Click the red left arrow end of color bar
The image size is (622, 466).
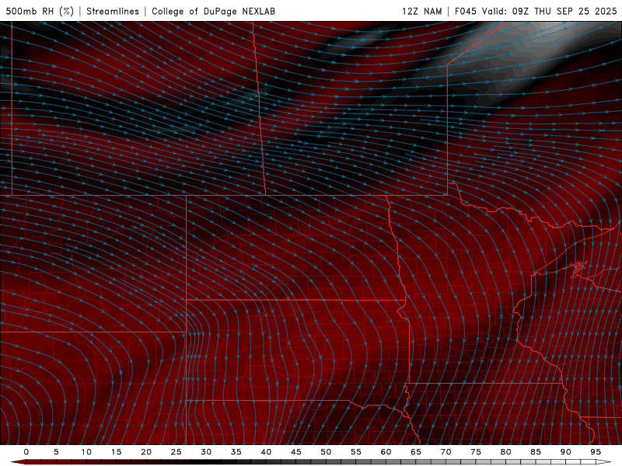(18, 462)
